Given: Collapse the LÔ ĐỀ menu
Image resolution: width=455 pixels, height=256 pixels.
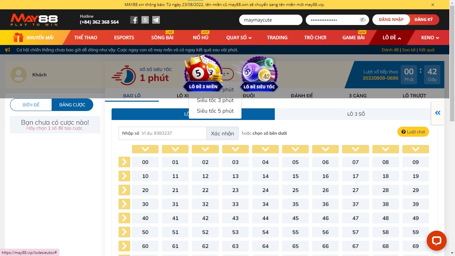Looking at the screenshot, I should click(392, 38).
